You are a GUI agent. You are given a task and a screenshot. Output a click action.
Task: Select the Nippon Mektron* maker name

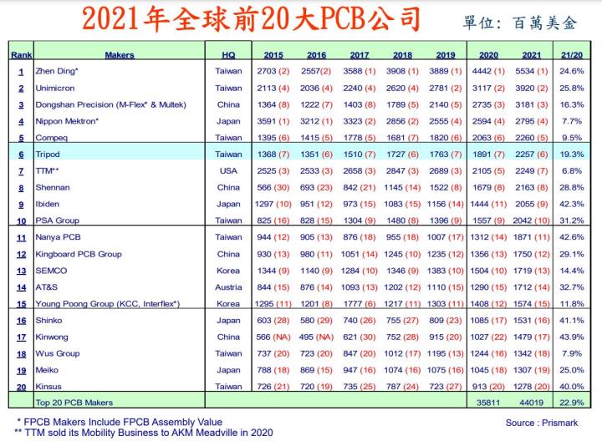pyautogui.click(x=67, y=121)
